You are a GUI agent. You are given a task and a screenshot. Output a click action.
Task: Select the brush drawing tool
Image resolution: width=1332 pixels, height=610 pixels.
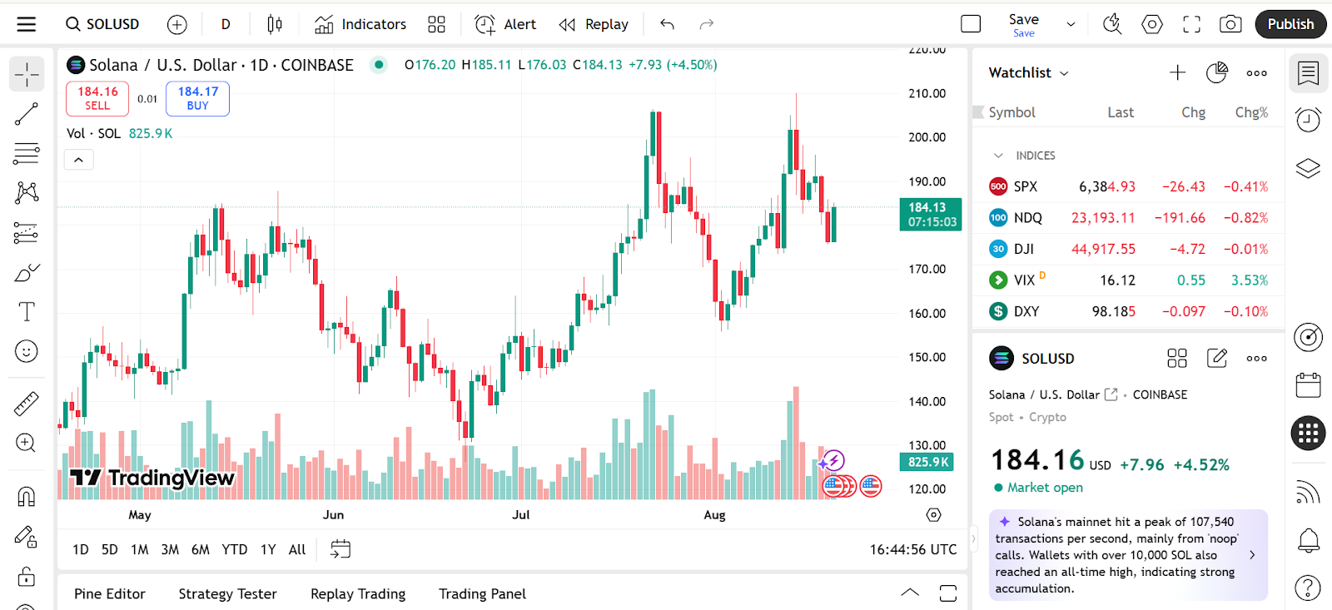click(x=27, y=272)
